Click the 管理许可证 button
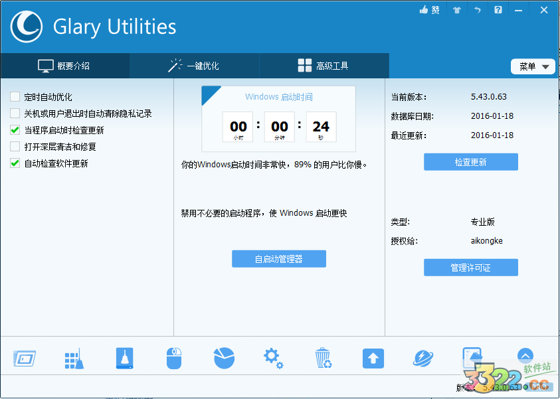560x399 pixels. click(471, 268)
